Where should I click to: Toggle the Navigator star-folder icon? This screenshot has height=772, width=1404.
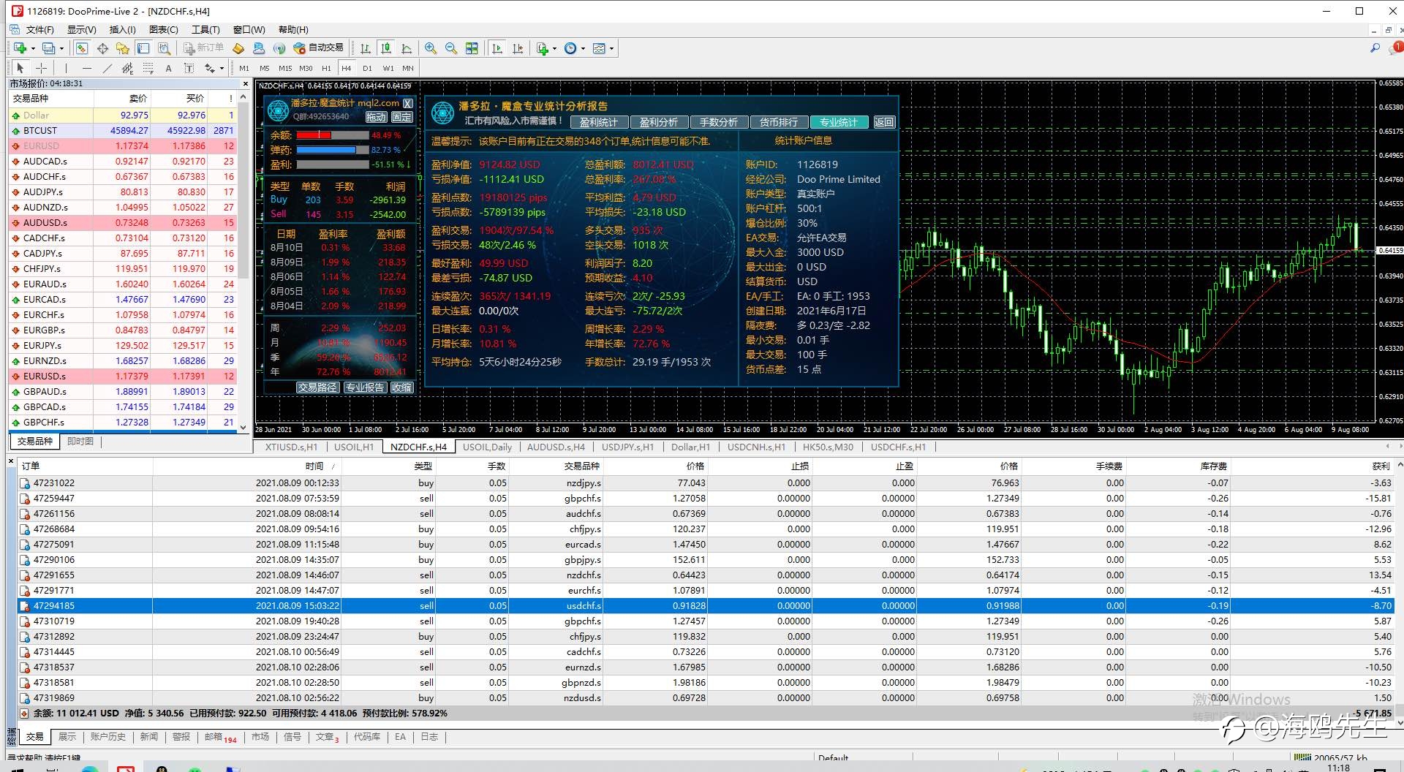coord(123,48)
